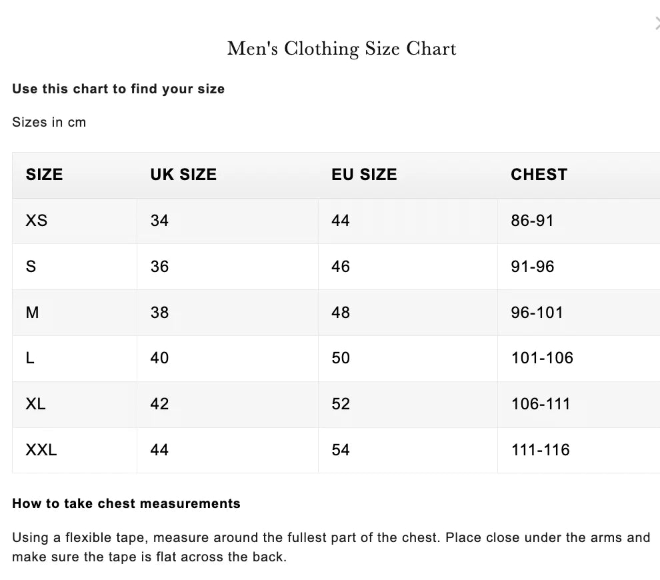660x580 pixels.
Task: Click the 'Sizes in cm' note
Action: coord(49,123)
